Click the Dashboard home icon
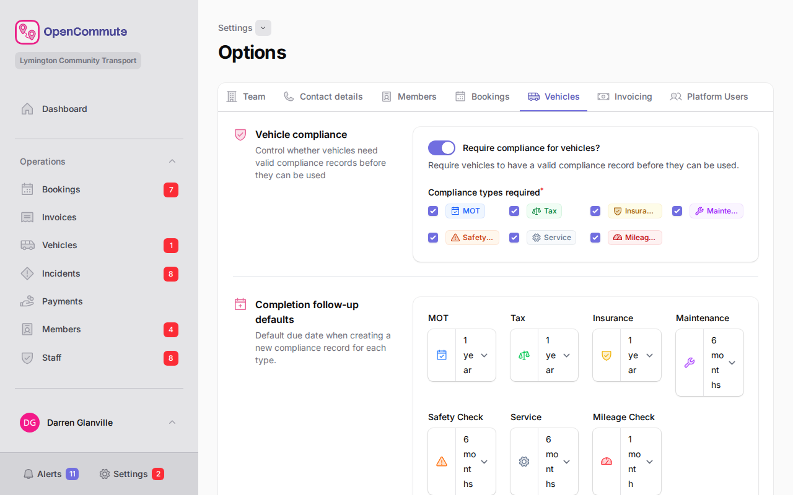 pyautogui.click(x=27, y=109)
